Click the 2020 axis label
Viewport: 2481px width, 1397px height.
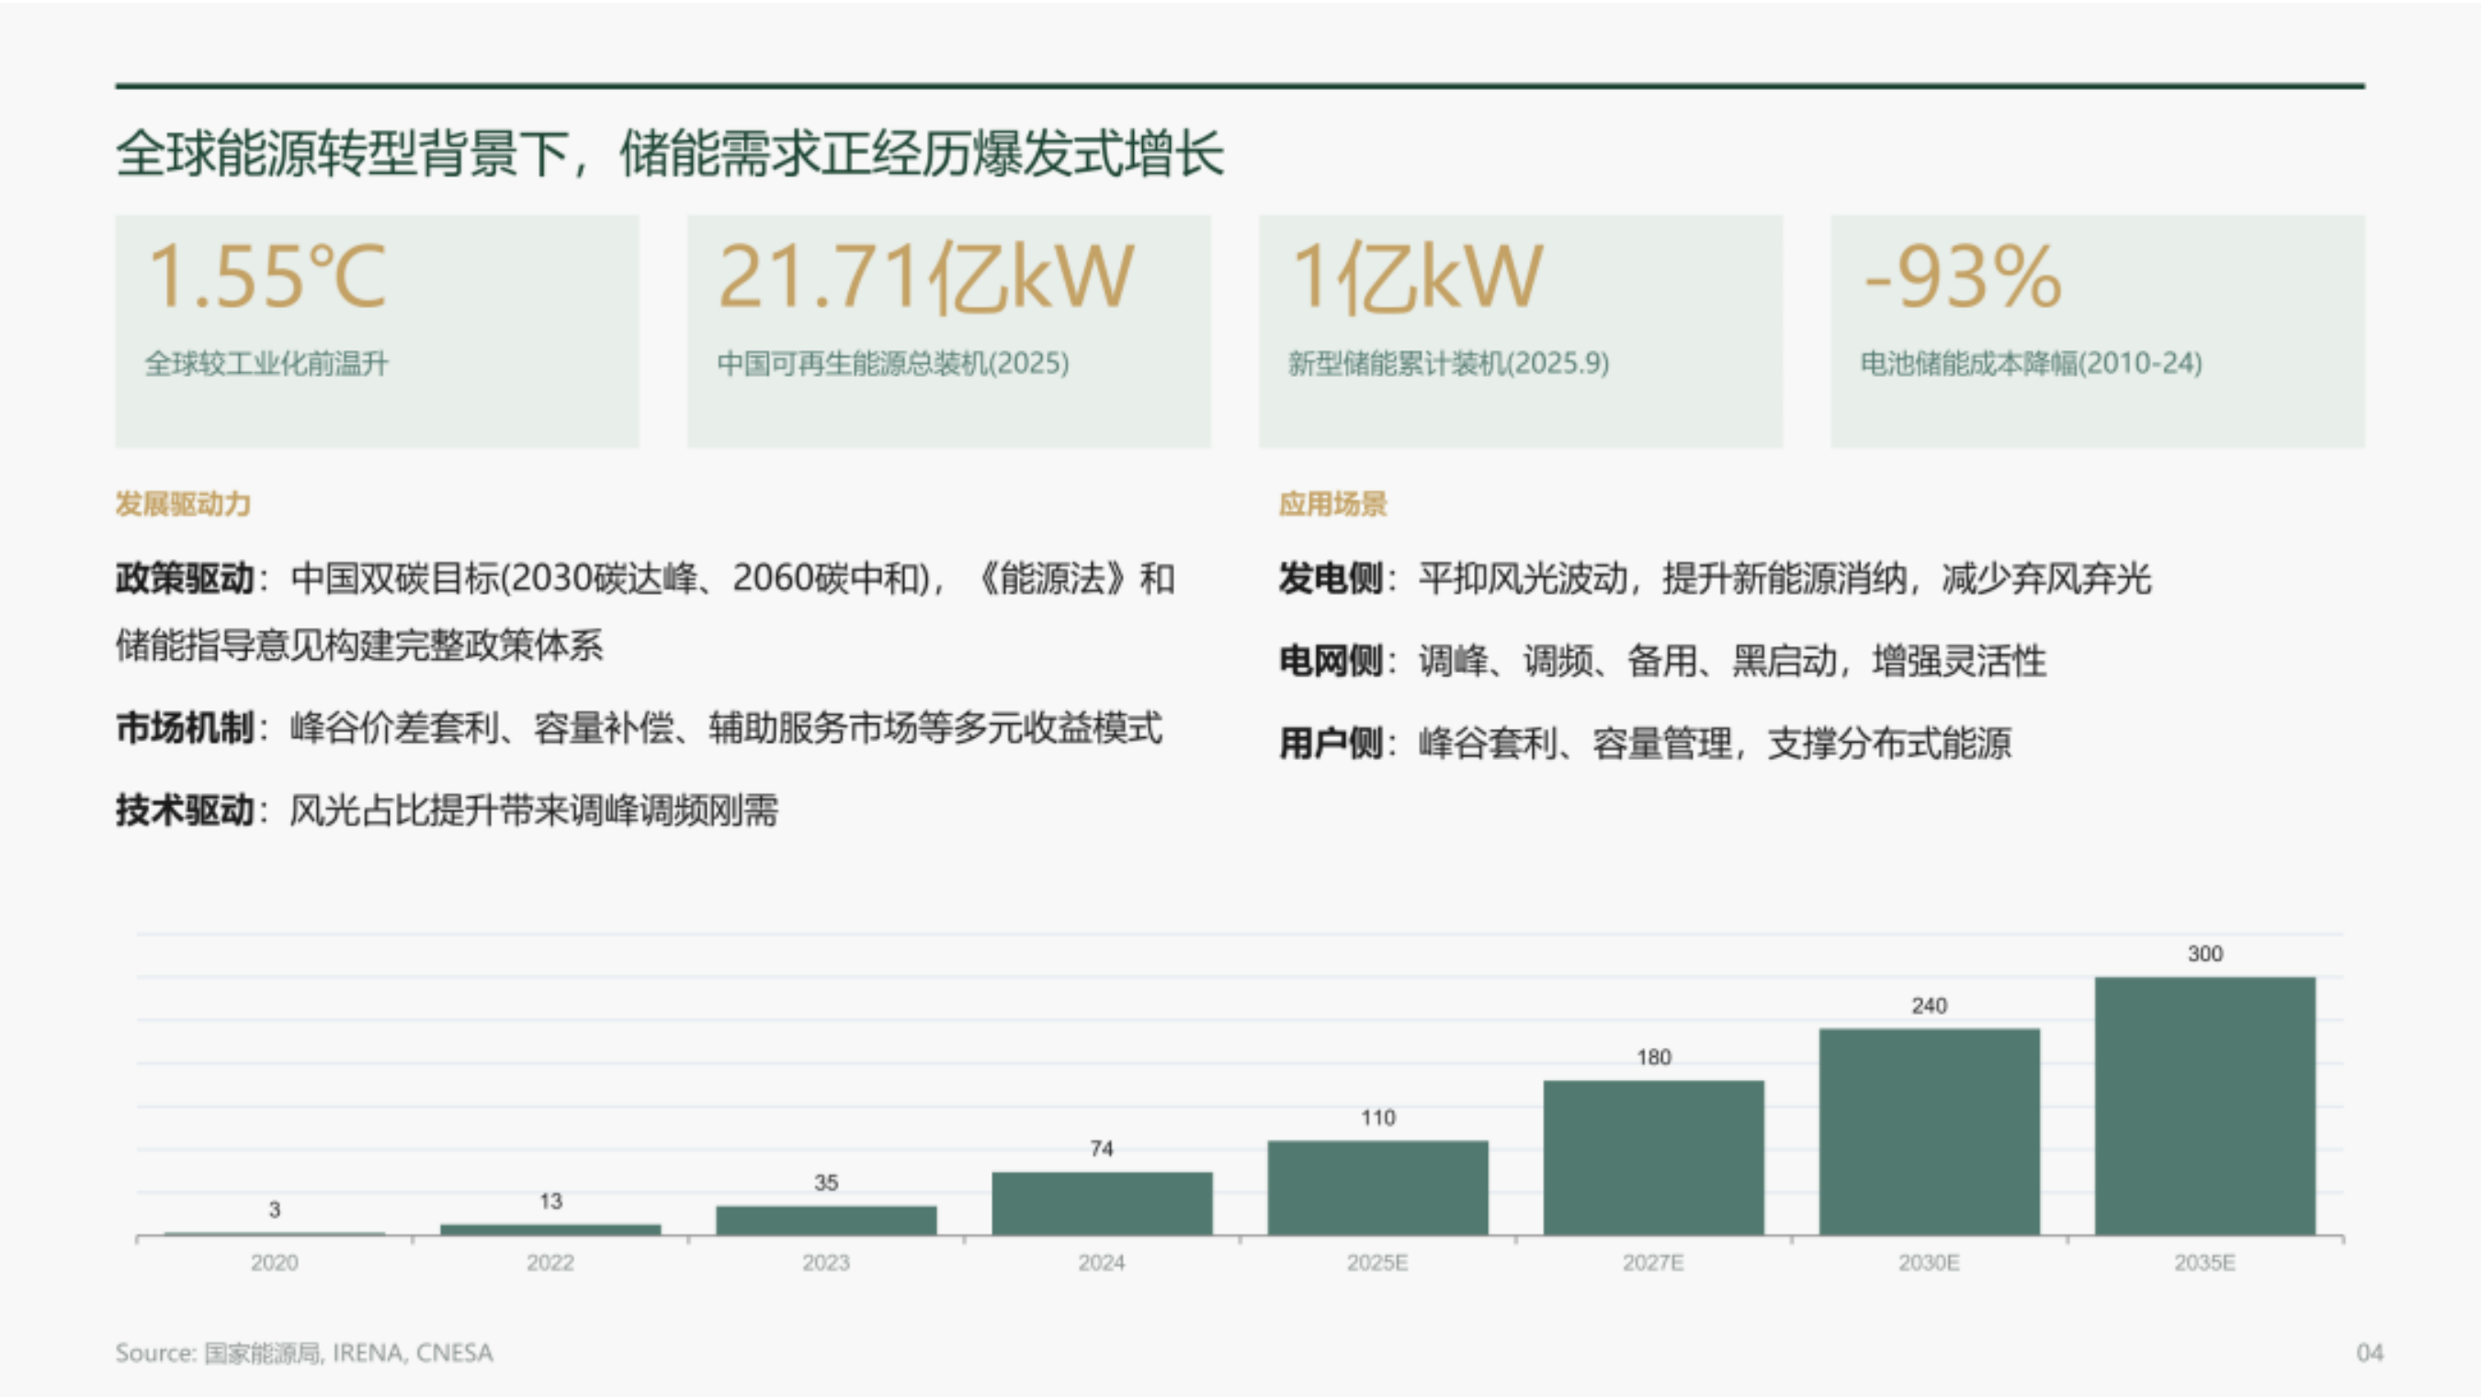click(x=275, y=1262)
